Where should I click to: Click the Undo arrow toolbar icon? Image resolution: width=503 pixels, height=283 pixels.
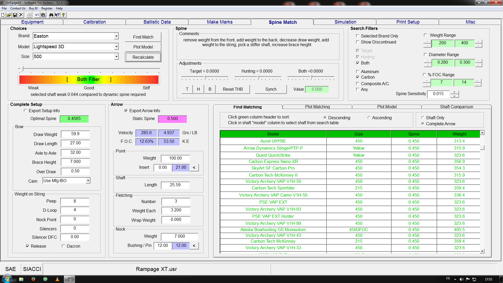(37, 15)
